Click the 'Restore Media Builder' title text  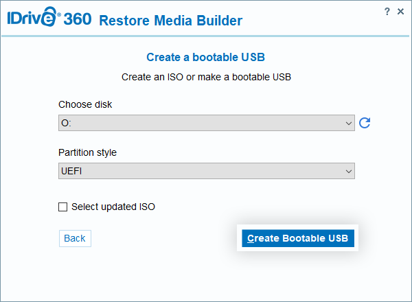(170, 21)
